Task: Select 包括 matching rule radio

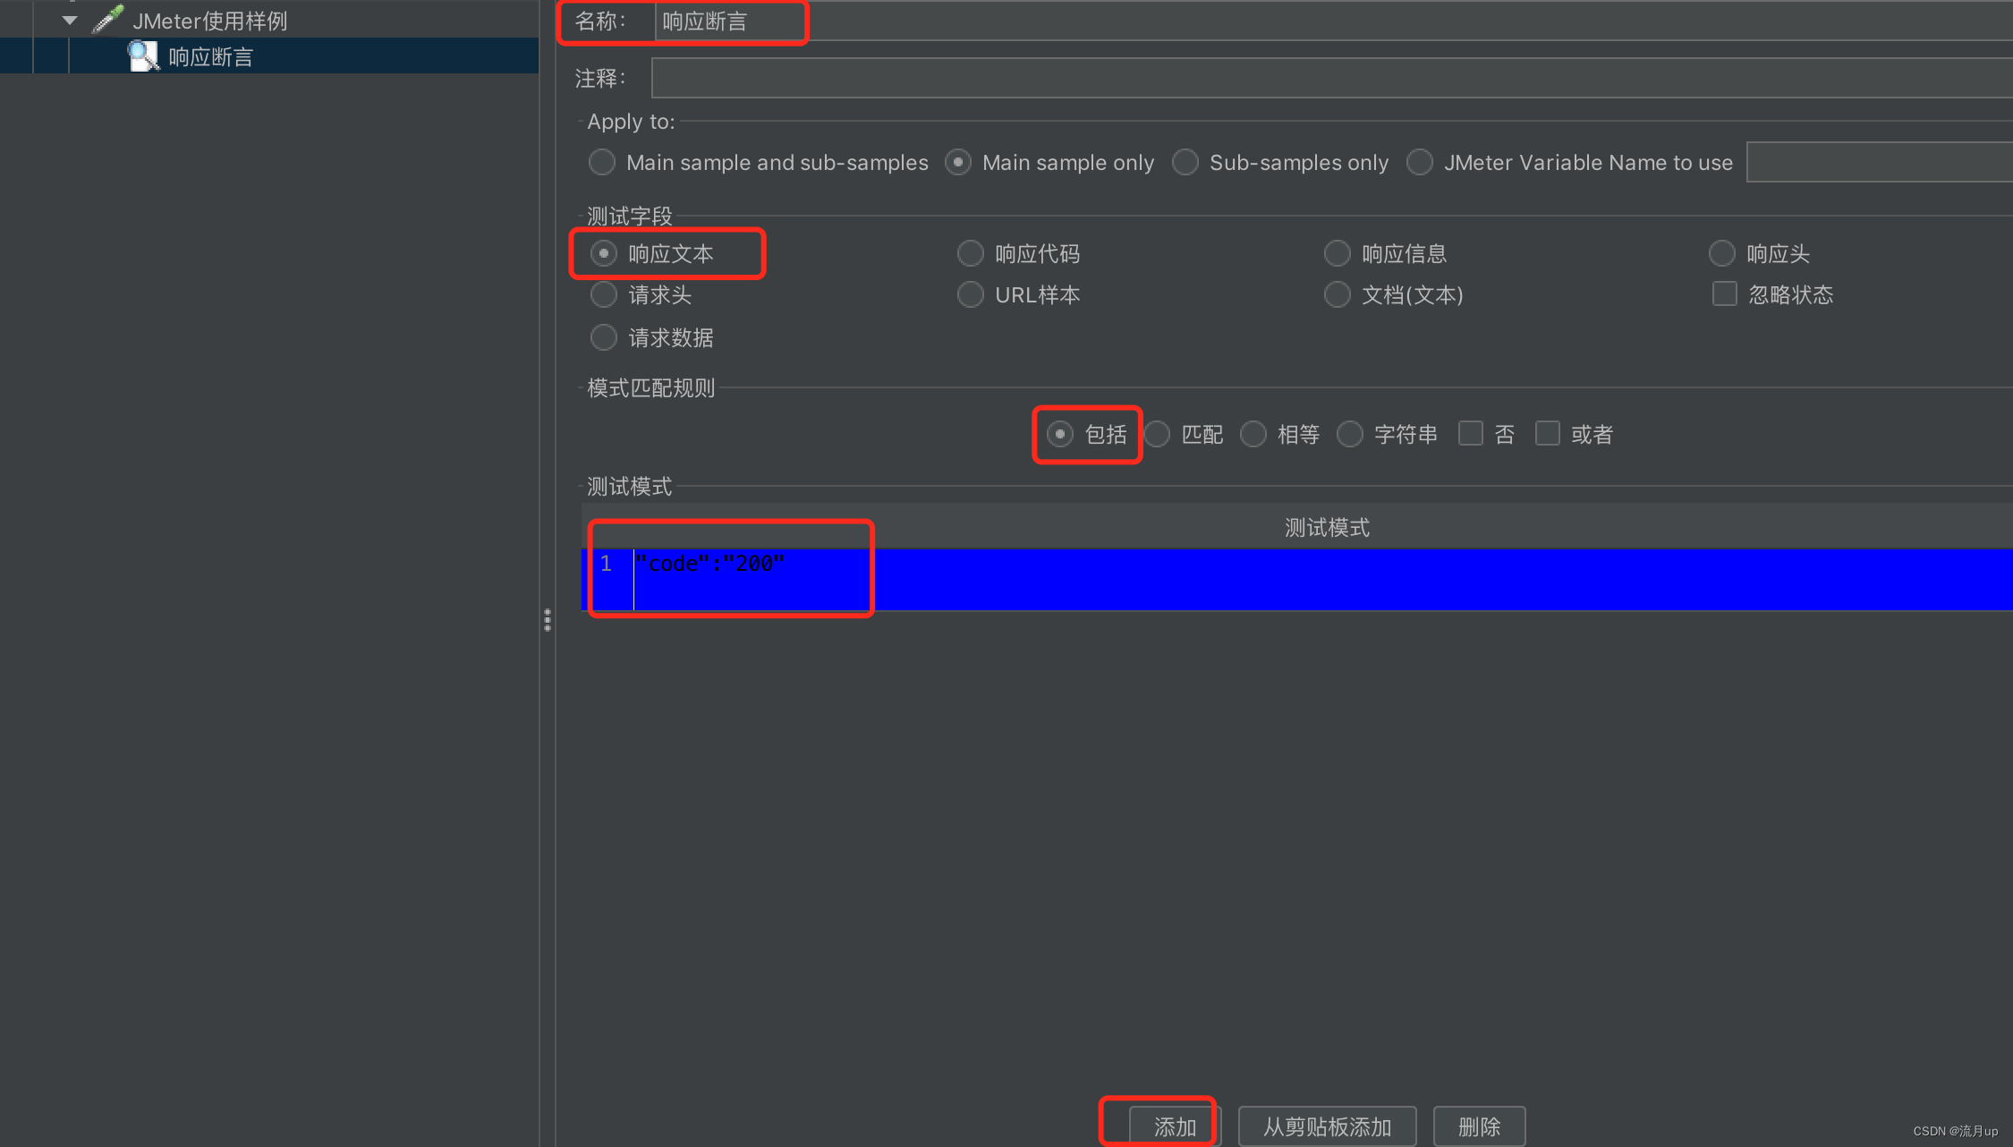Action: [x=1060, y=434]
